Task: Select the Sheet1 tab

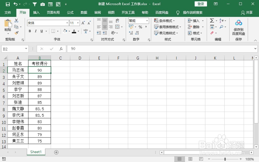Action: 36,152
